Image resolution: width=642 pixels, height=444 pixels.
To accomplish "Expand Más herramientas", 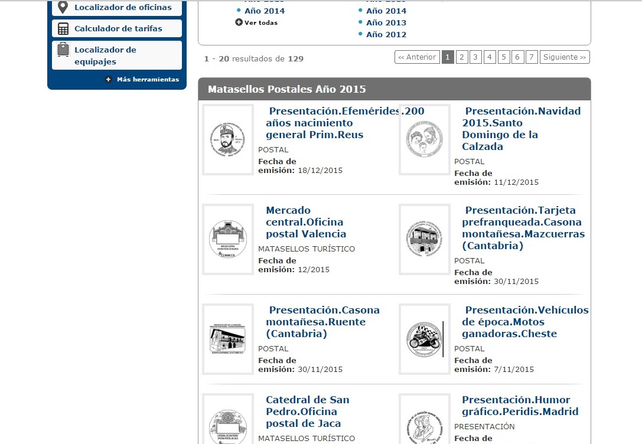I will pos(148,79).
